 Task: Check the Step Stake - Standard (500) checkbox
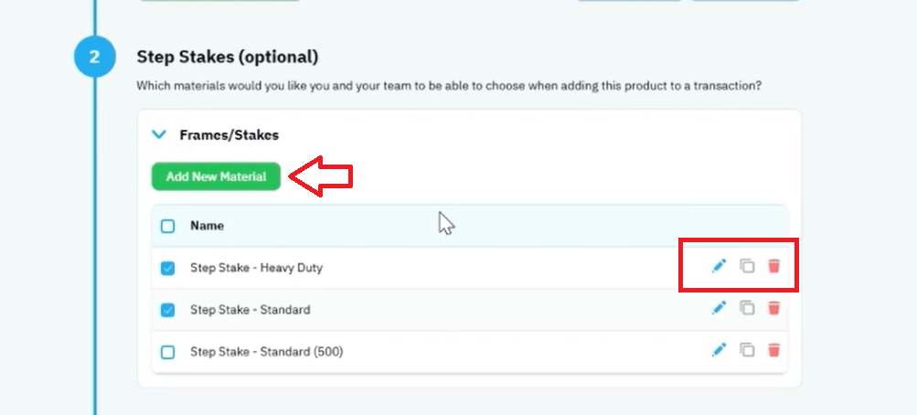pos(168,353)
